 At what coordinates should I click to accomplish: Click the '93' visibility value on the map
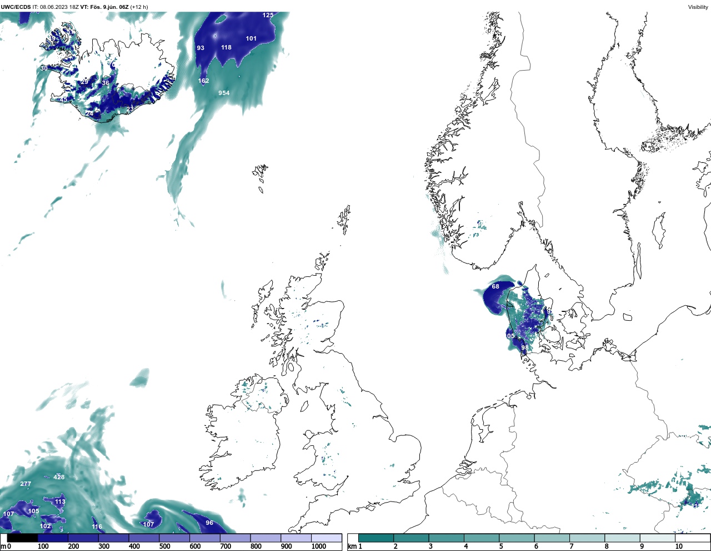[201, 48]
